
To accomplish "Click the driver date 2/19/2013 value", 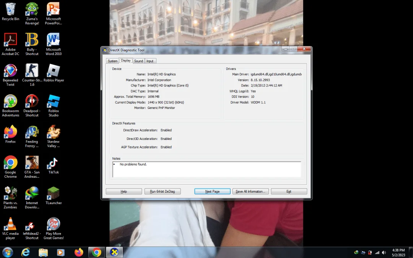I will point(266,86).
